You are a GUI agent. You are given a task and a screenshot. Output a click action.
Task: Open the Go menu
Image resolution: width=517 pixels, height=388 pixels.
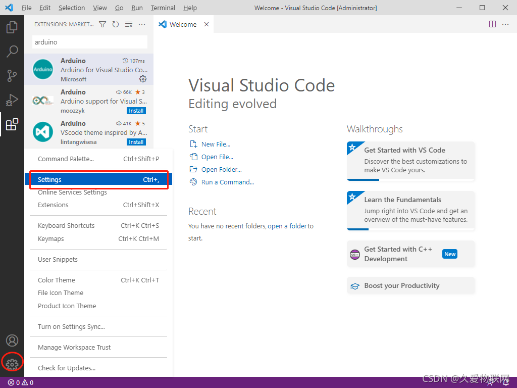click(119, 8)
